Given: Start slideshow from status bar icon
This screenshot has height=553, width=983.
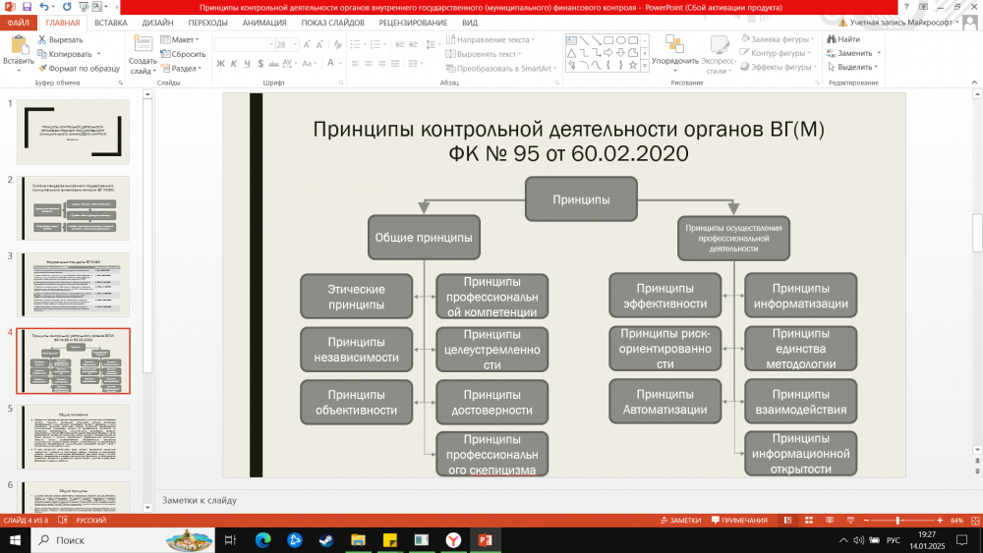Looking at the screenshot, I should pyautogui.click(x=850, y=520).
